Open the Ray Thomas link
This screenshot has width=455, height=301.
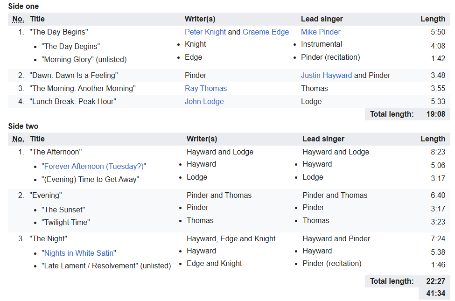click(x=206, y=89)
